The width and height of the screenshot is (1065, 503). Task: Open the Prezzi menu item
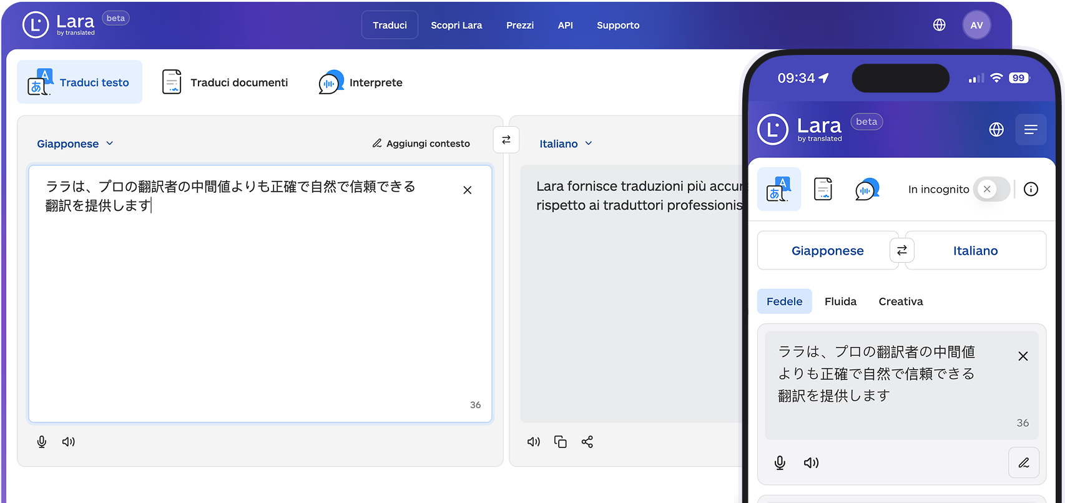coord(519,26)
